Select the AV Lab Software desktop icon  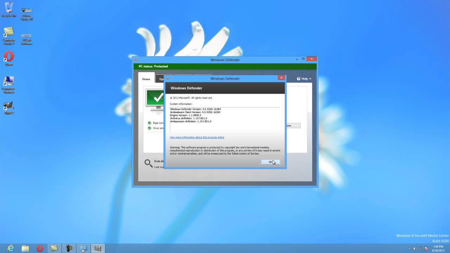(x=26, y=39)
